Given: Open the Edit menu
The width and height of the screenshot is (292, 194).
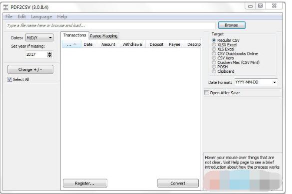Looking at the screenshot, I should (21, 16).
